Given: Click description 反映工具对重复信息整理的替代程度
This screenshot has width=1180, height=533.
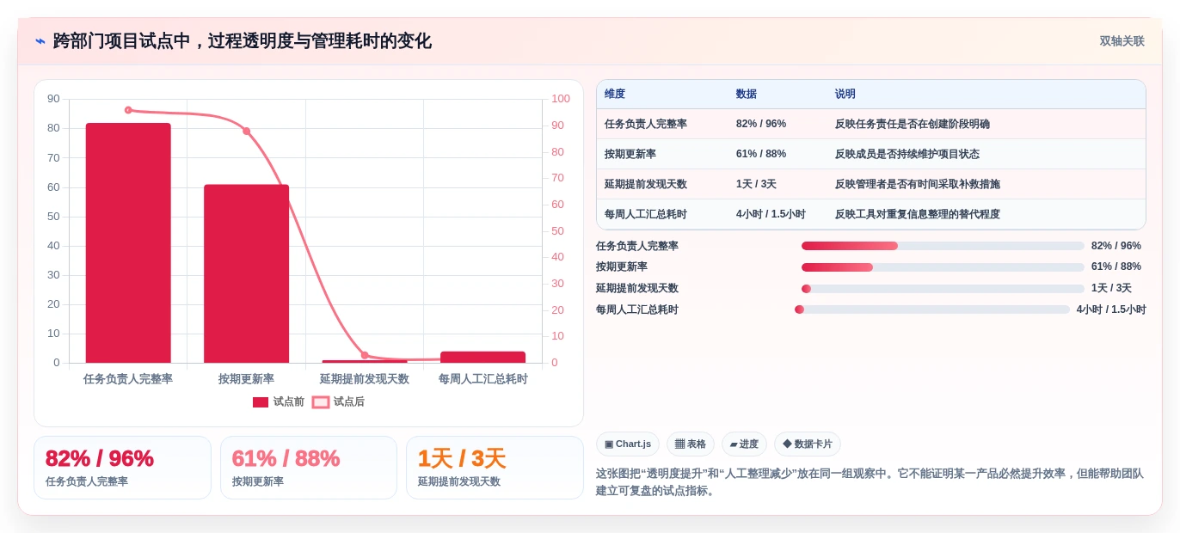Looking at the screenshot, I should 918,214.
